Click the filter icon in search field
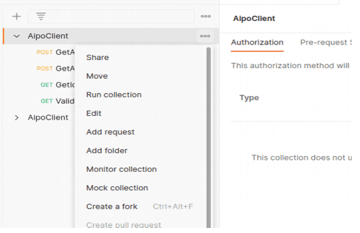Image resolution: width=360 pixels, height=233 pixels. point(41,17)
